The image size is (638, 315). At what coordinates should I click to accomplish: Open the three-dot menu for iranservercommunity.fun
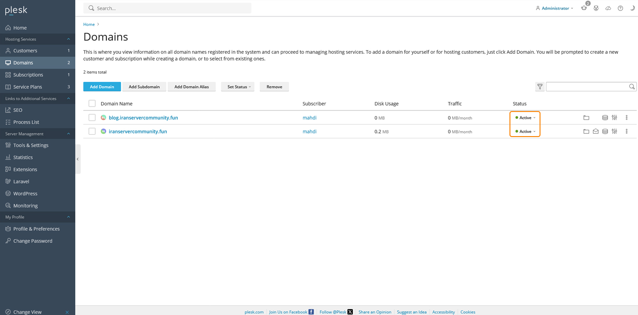tap(627, 132)
